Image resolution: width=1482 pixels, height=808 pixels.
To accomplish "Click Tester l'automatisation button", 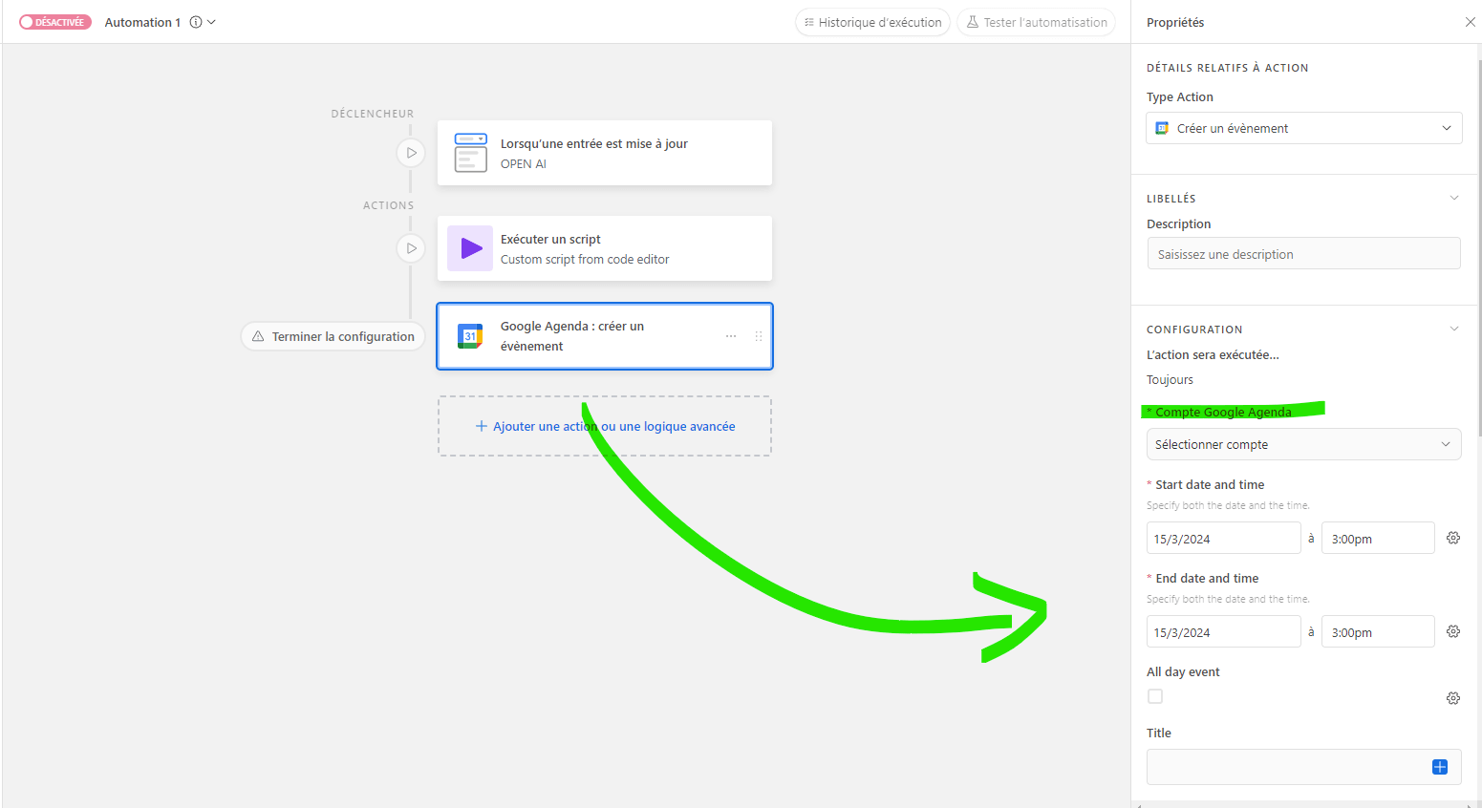I will tap(1037, 22).
